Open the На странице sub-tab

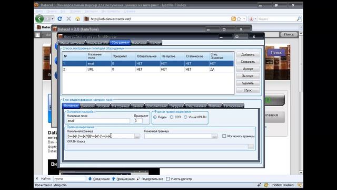click(x=121, y=106)
